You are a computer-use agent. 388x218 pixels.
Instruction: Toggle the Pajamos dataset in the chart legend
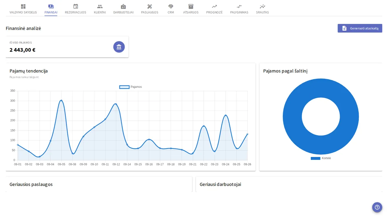point(131,87)
